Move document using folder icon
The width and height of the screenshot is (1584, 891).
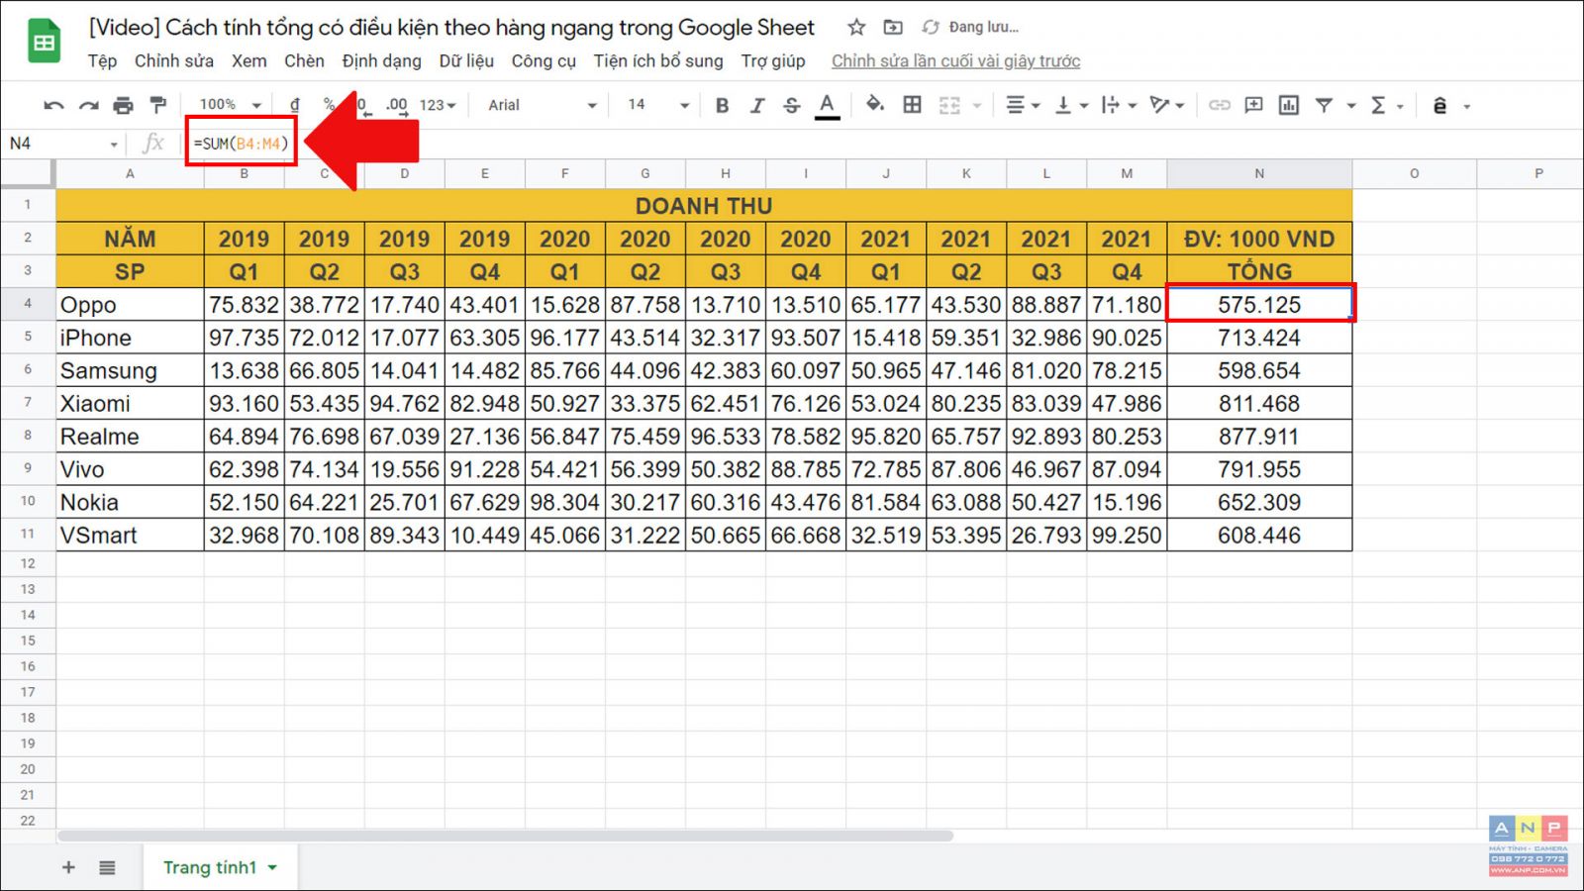pyautogui.click(x=893, y=28)
